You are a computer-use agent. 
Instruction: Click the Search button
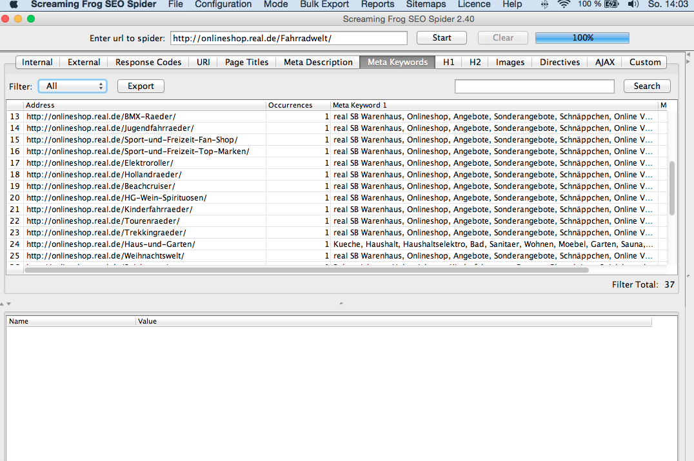pyautogui.click(x=647, y=86)
